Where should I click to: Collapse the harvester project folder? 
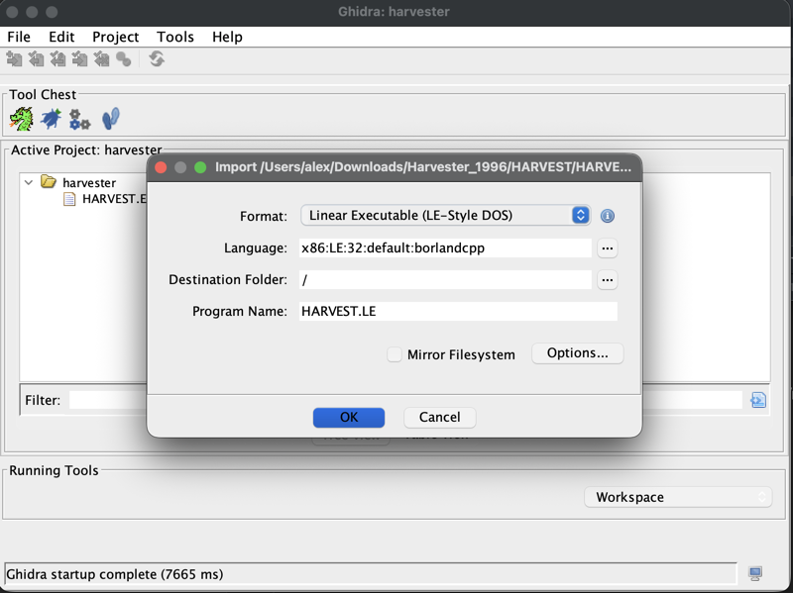tap(29, 182)
